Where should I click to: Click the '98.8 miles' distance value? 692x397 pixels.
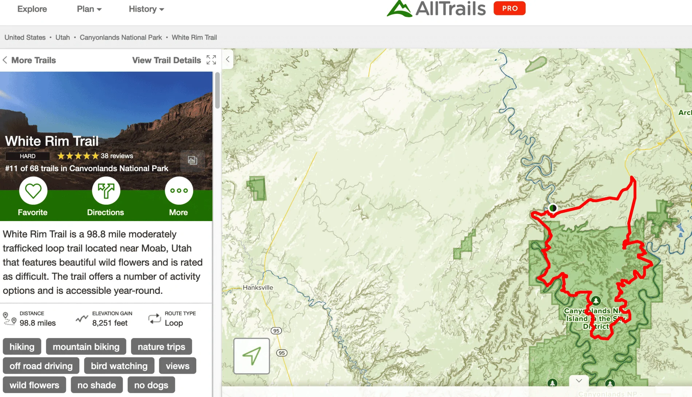point(38,323)
